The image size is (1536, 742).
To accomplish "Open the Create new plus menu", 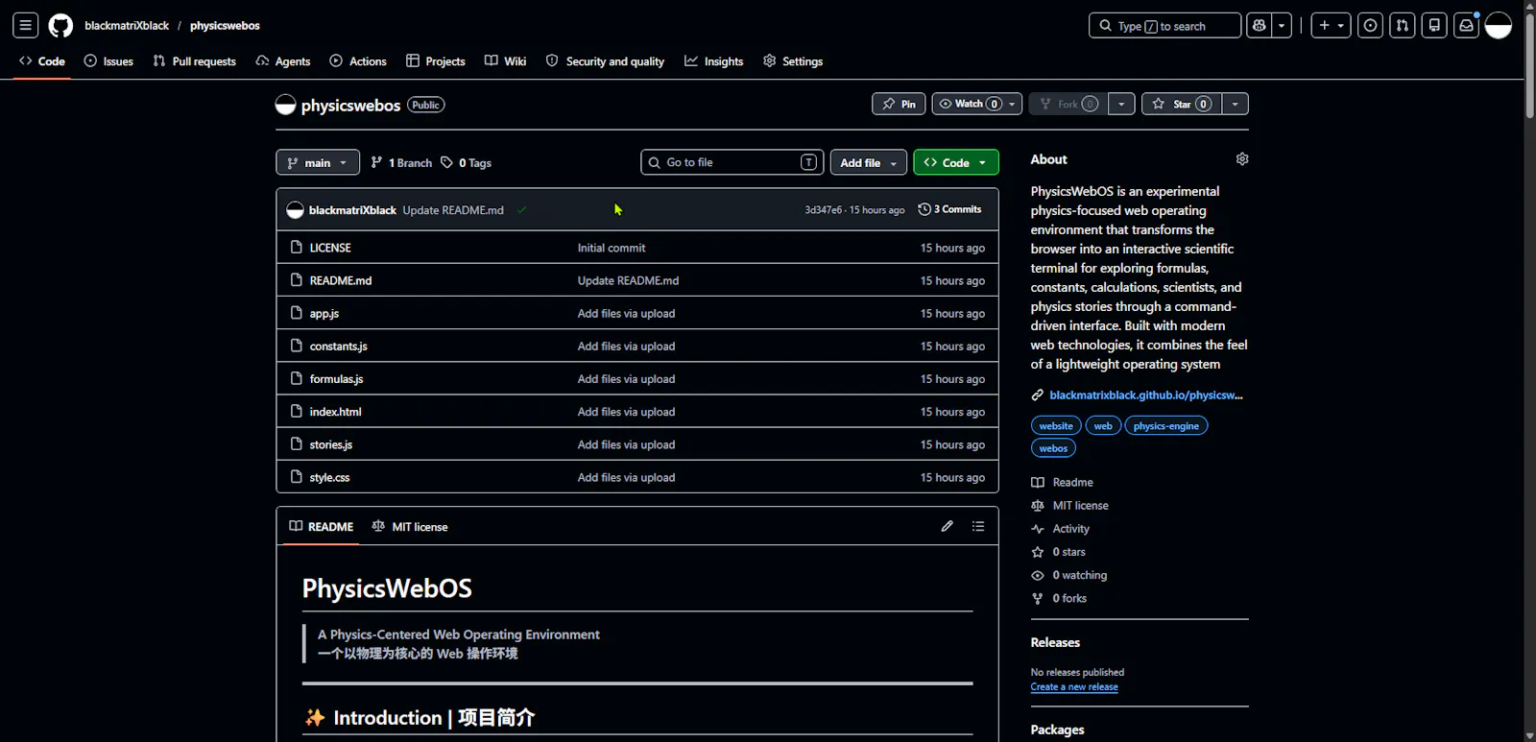I will point(1331,26).
